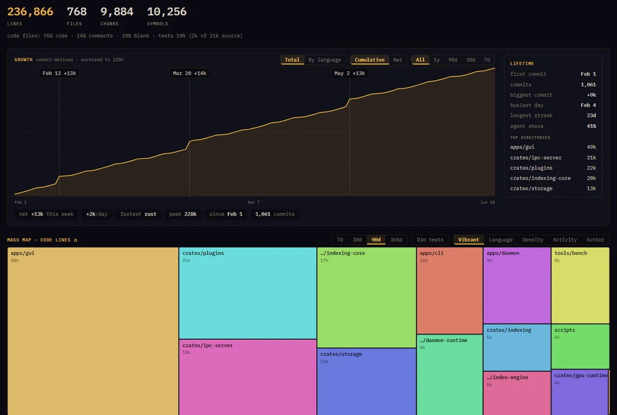Image resolution: width=617 pixels, height=415 pixels.
Task: Click the 'since Feb 1' chip
Action: [226, 214]
